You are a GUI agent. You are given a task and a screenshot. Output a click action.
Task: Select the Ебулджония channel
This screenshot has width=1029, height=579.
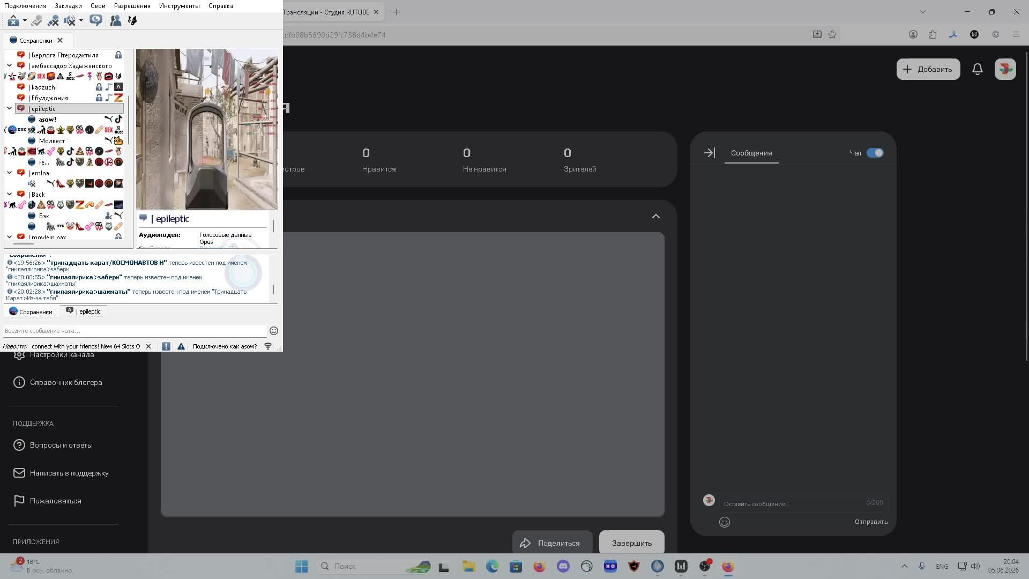point(49,98)
